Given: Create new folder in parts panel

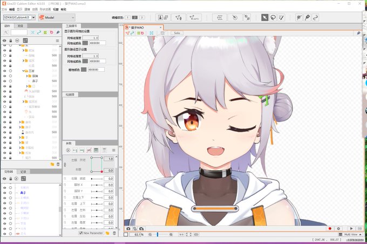Looking at the screenshot, I should tap(52, 165).
